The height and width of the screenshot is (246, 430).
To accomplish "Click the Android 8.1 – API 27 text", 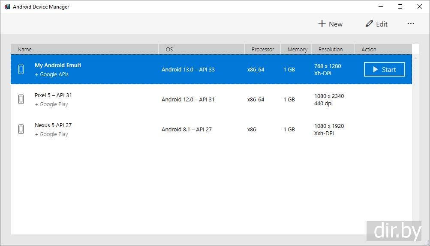I will [x=186, y=129].
